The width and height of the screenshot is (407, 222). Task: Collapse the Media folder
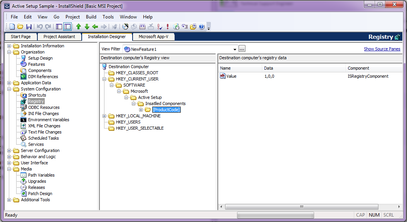(9, 169)
